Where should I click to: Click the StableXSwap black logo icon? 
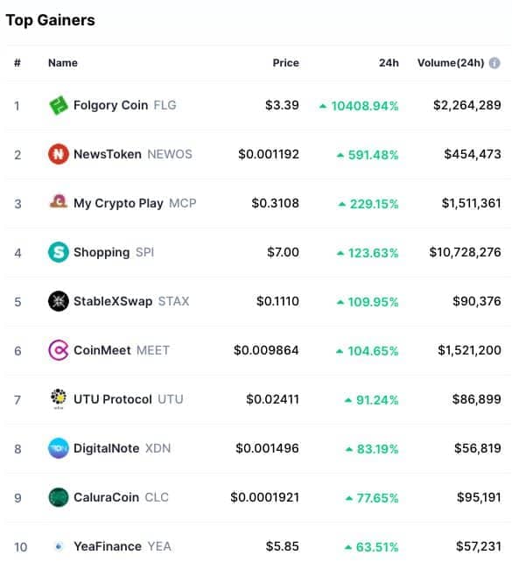tap(59, 301)
